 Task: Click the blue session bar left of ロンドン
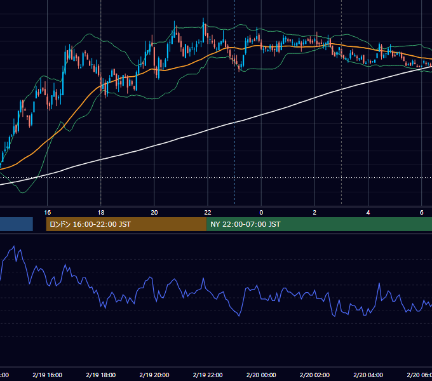click(17, 224)
